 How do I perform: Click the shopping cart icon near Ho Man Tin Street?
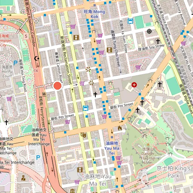click(183, 43)
